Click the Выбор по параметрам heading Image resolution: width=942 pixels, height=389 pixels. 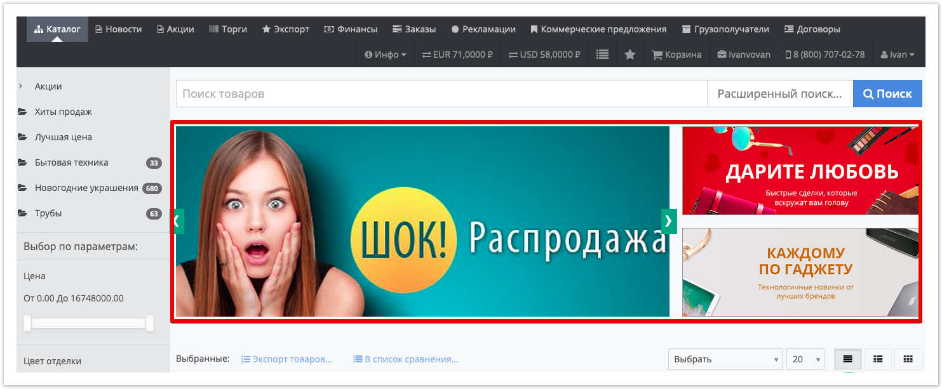(81, 246)
